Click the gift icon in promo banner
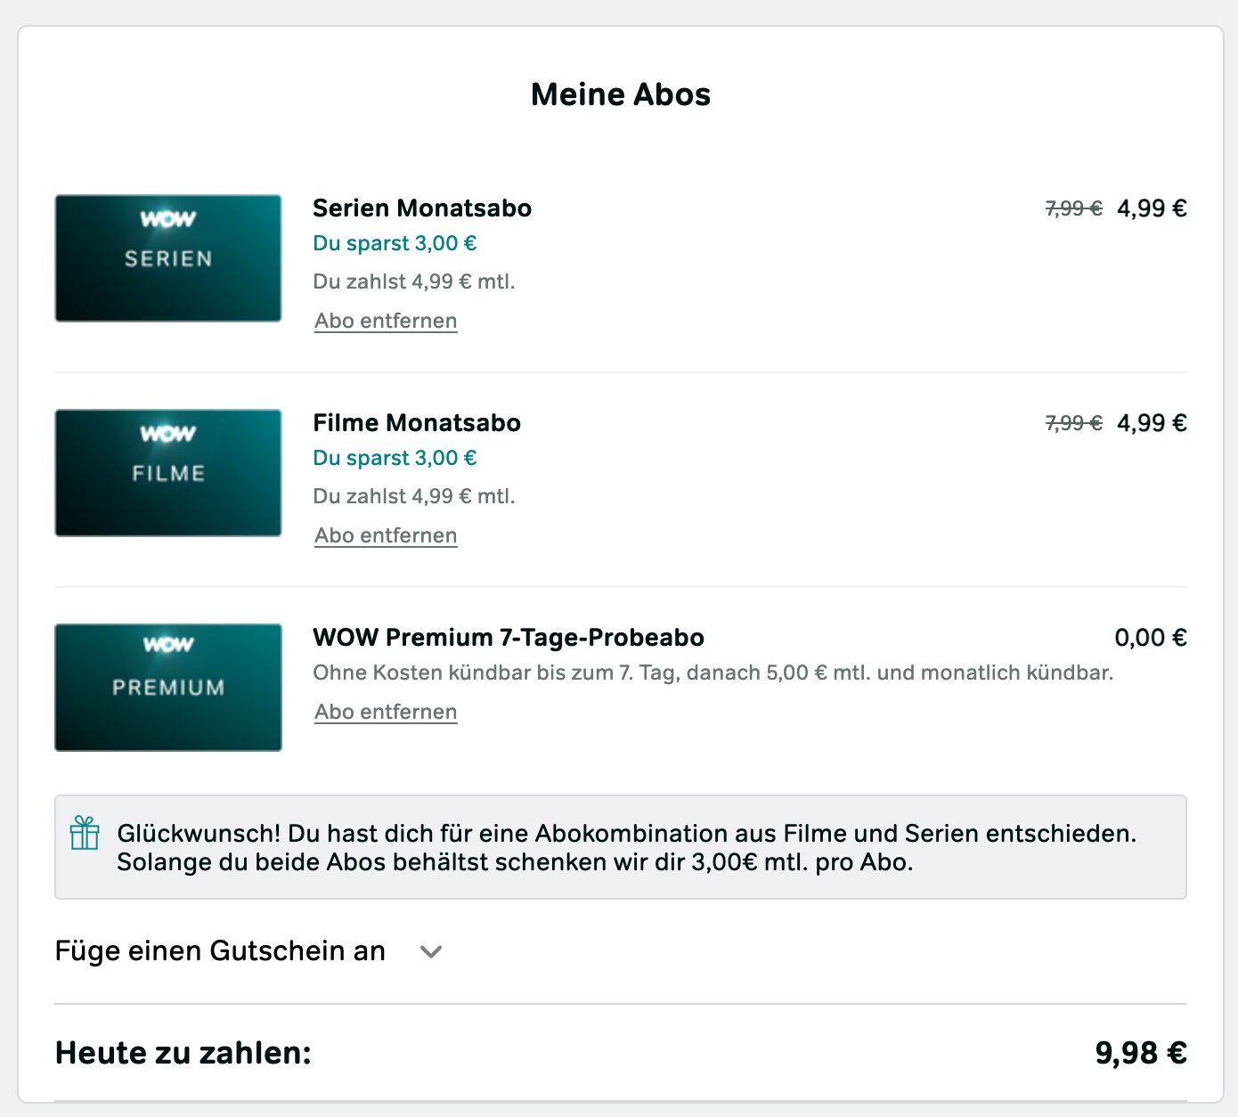This screenshot has height=1117, width=1238. point(85,833)
